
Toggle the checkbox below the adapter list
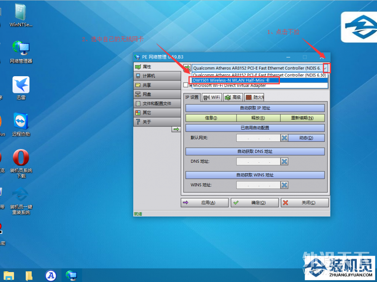[185, 85]
